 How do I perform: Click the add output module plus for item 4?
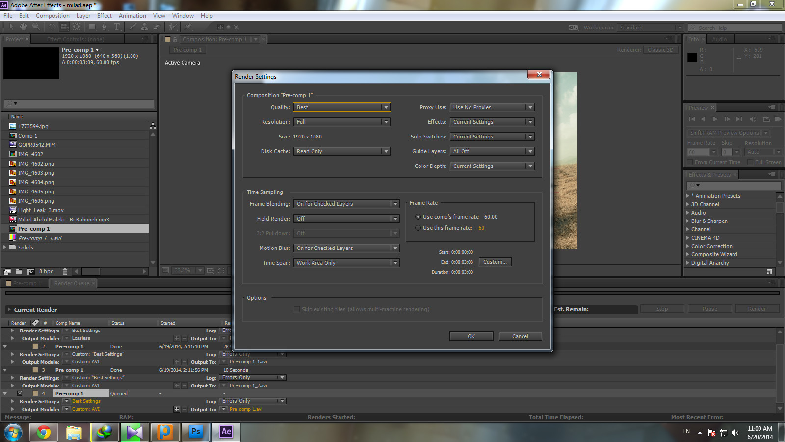click(x=177, y=409)
